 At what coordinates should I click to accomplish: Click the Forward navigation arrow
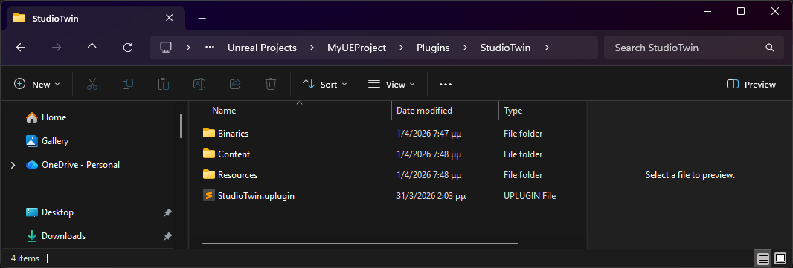coord(56,48)
